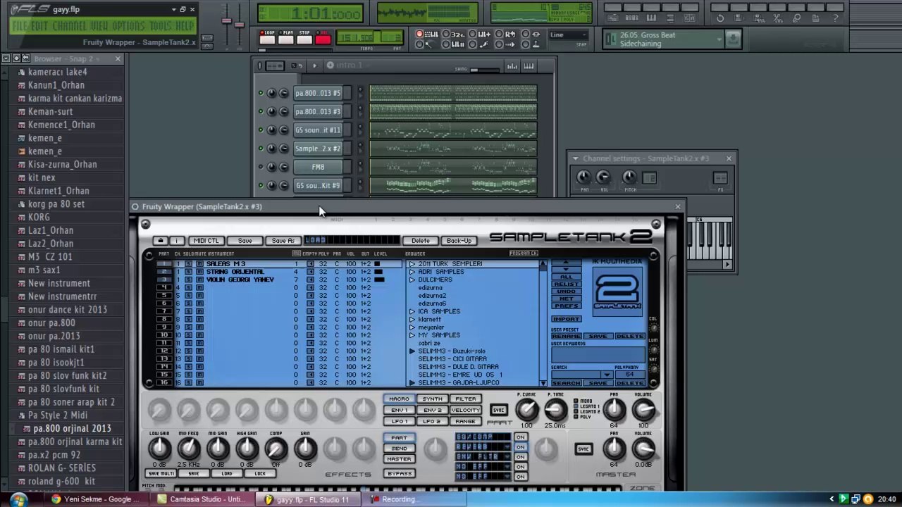Click the graph editor icon in step sequencer

(x=512, y=66)
